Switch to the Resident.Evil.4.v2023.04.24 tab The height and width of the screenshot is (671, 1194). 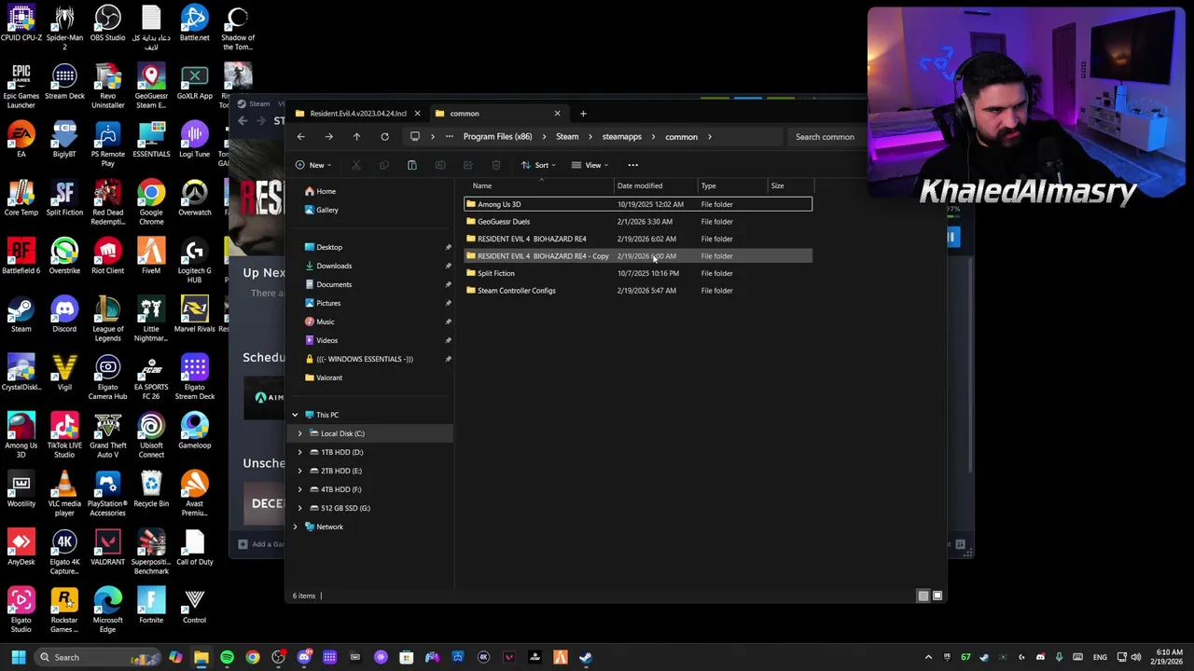click(x=357, y=114)
